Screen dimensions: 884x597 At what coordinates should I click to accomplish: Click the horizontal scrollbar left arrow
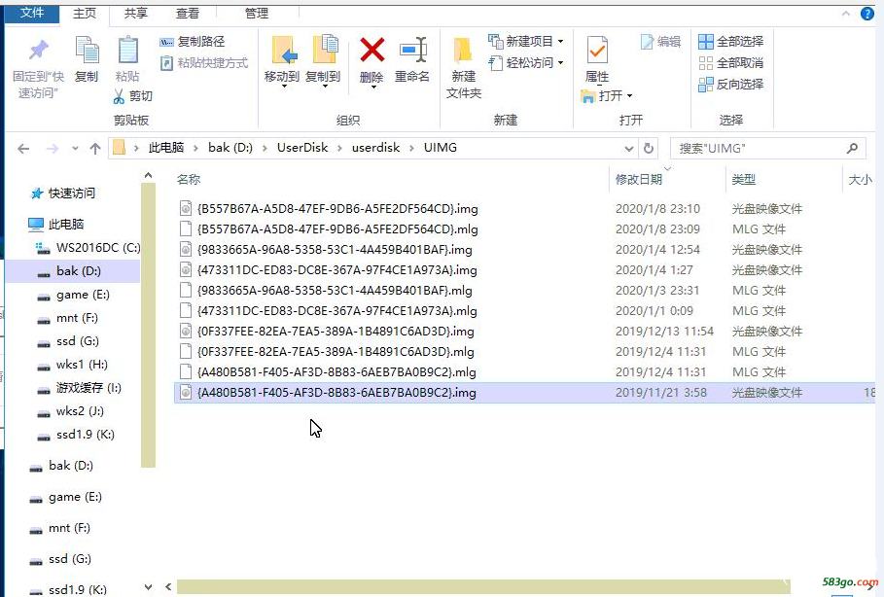[x=168, y=587]
